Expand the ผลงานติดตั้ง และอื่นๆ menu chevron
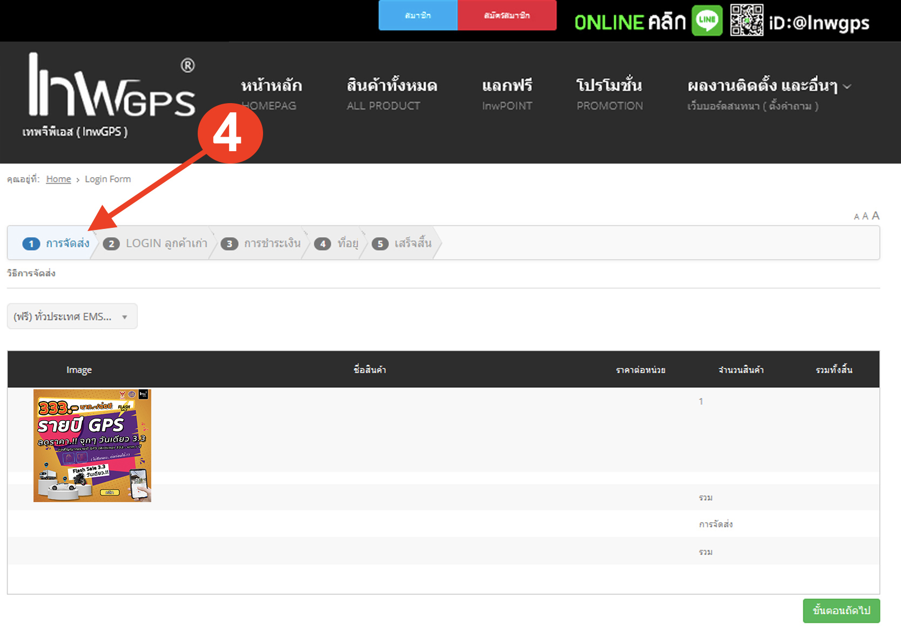The width and height of the screenshot is (901, 636). click(x=847, y=87)
